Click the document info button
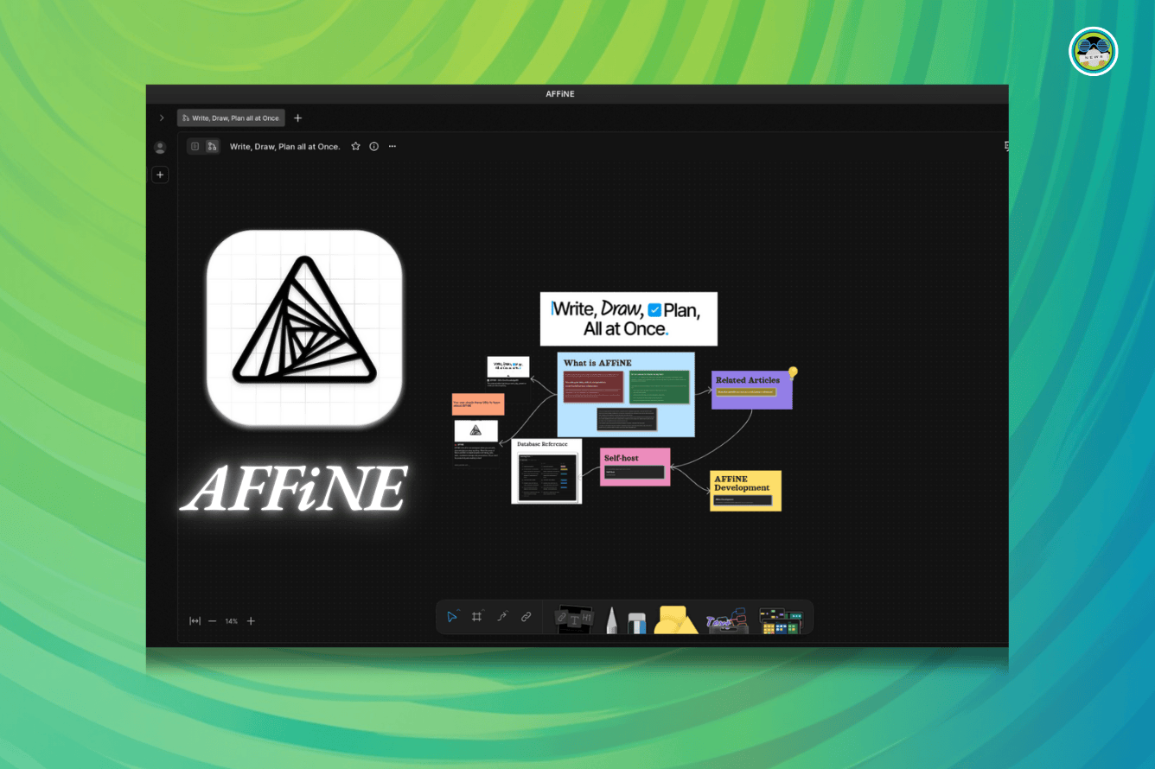Image resolution: width=1155 pixels, height=769 pixels. pos(373,146)
